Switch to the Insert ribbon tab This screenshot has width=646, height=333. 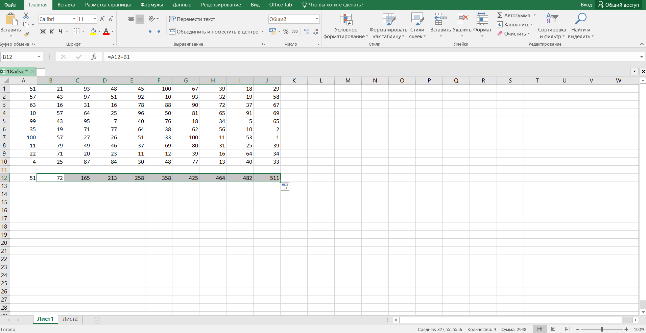66,5
